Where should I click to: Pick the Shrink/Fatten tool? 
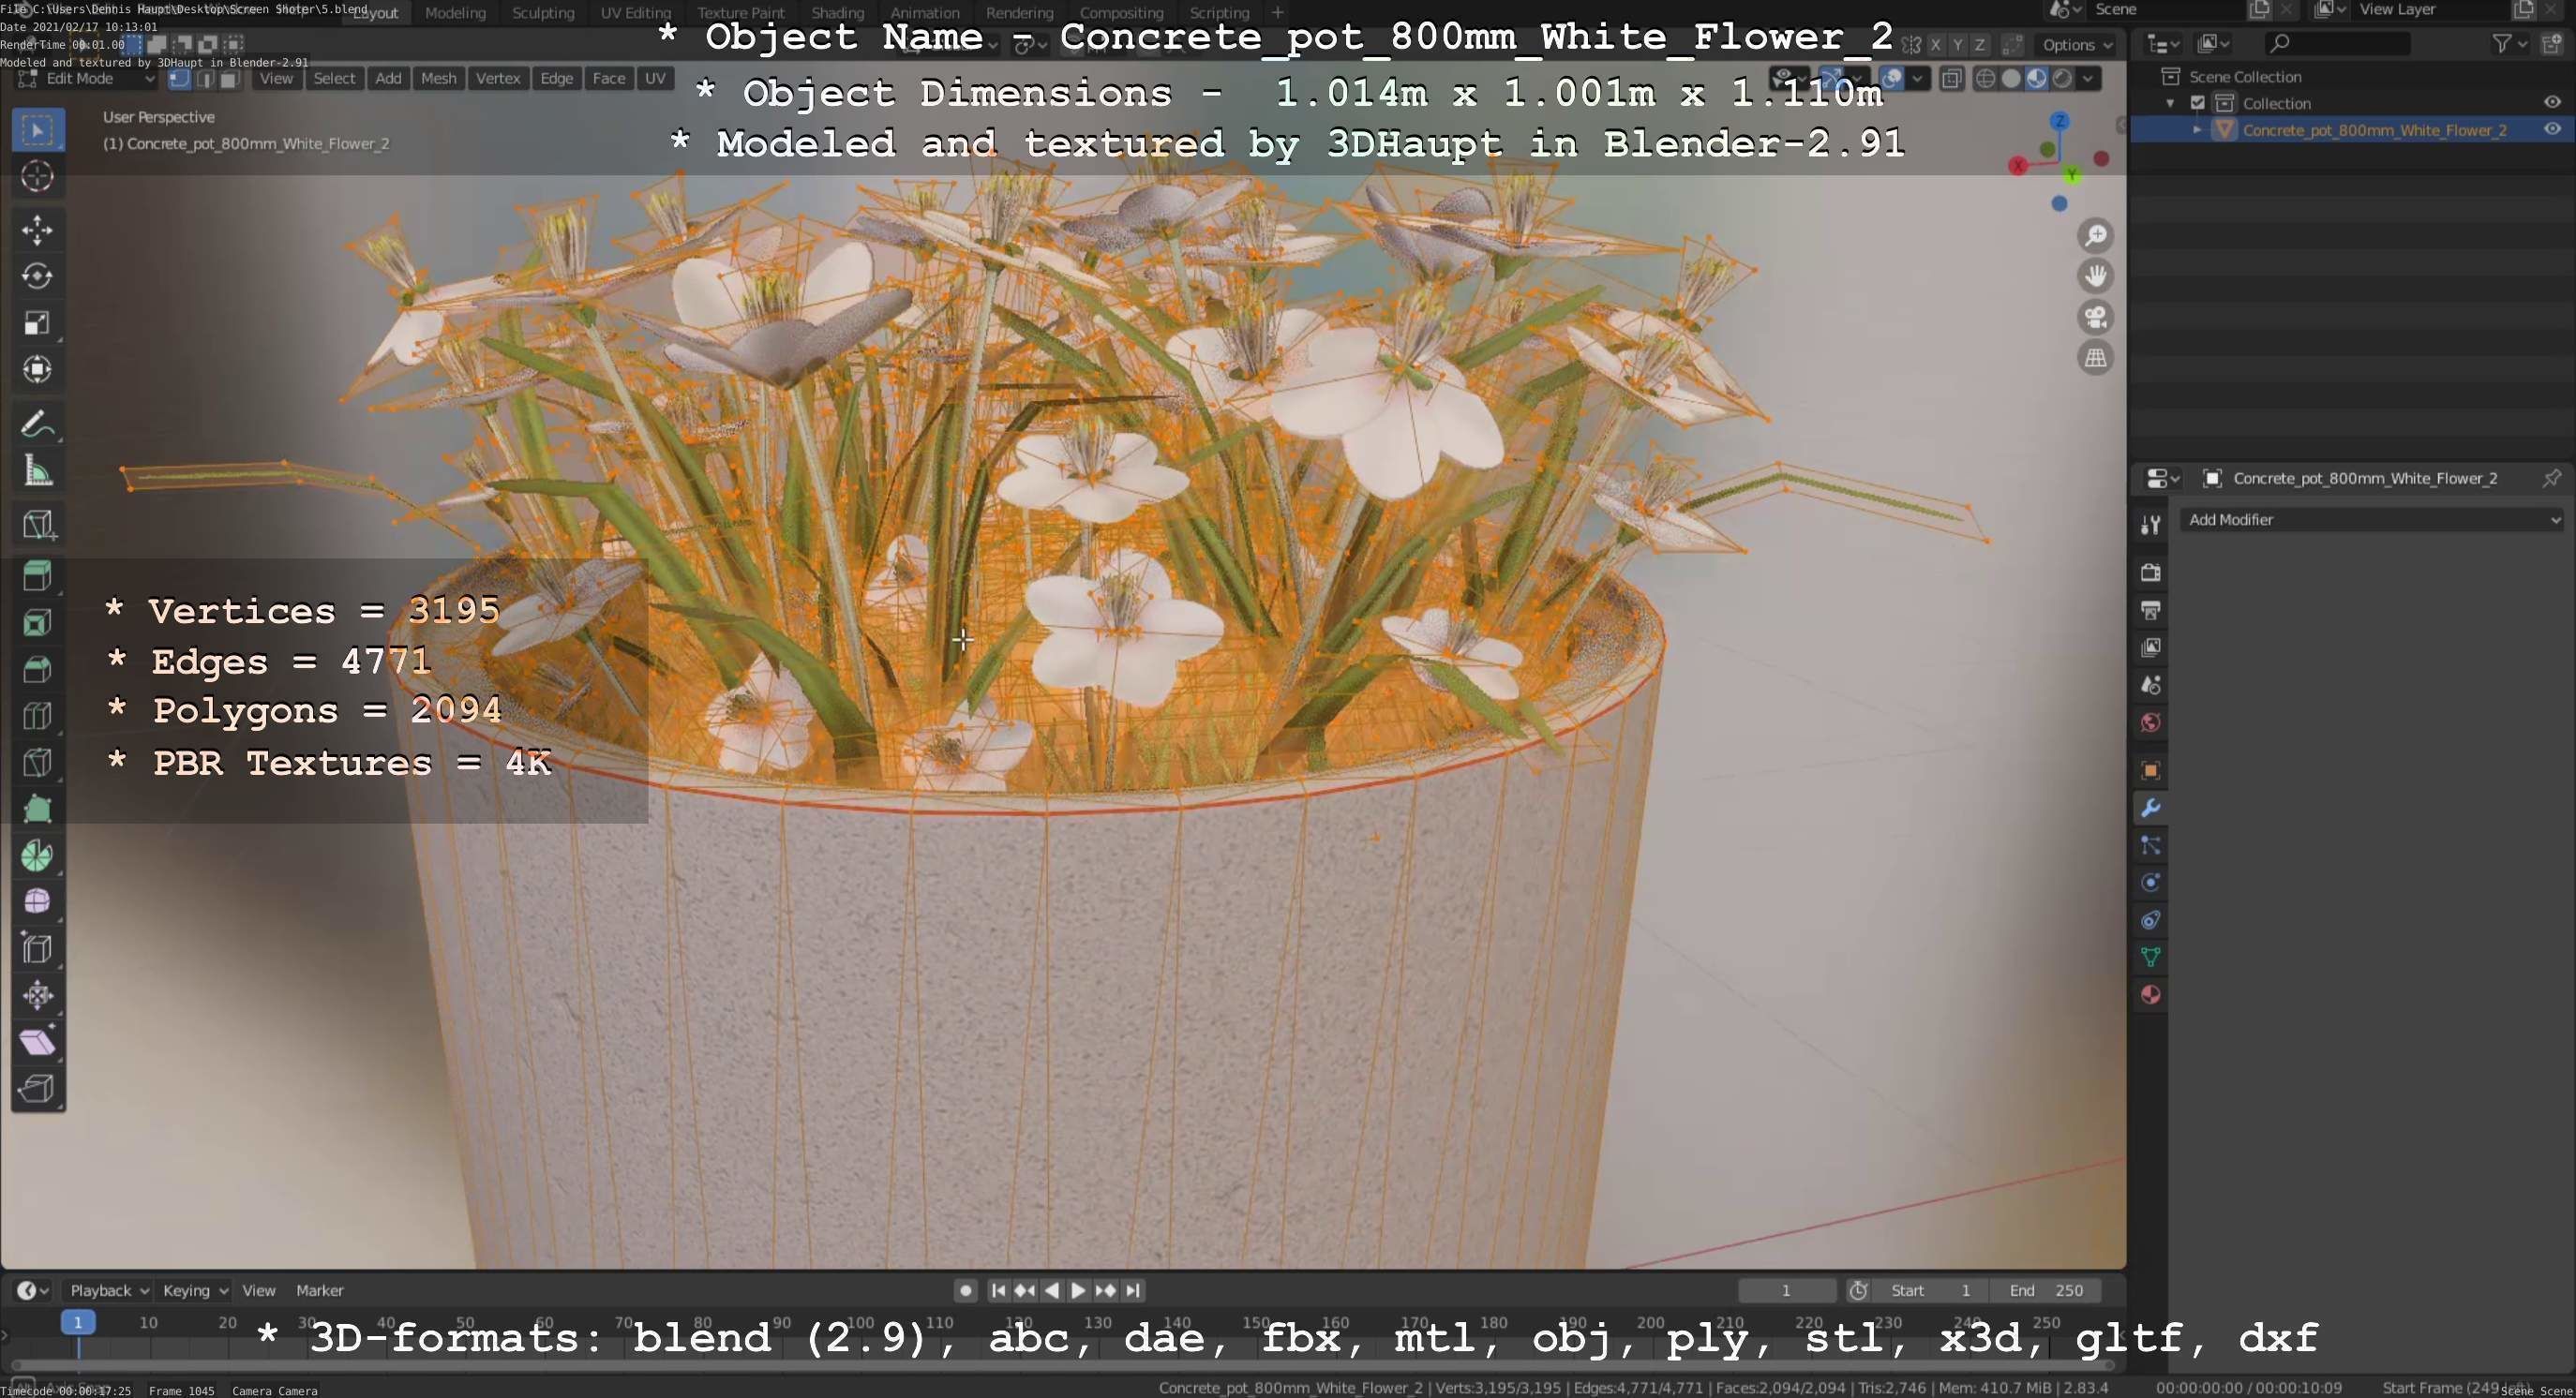pyautogui.click(x=38, y=995)
